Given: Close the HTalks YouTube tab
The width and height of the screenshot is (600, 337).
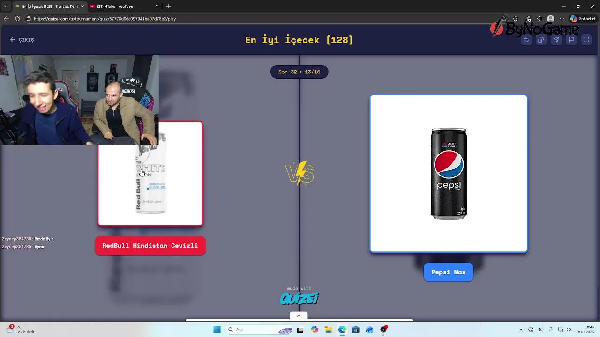Looking at the screenshot, I should pos(157,6).
